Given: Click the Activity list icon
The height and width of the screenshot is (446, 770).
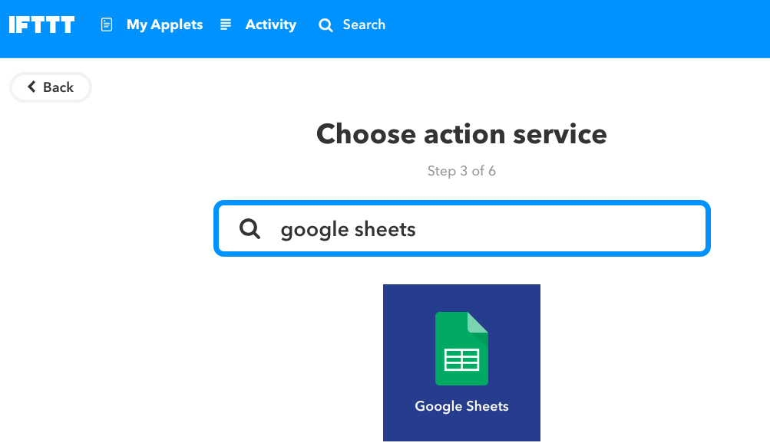Looking at the screenshot, I should [x=226, y=25].
